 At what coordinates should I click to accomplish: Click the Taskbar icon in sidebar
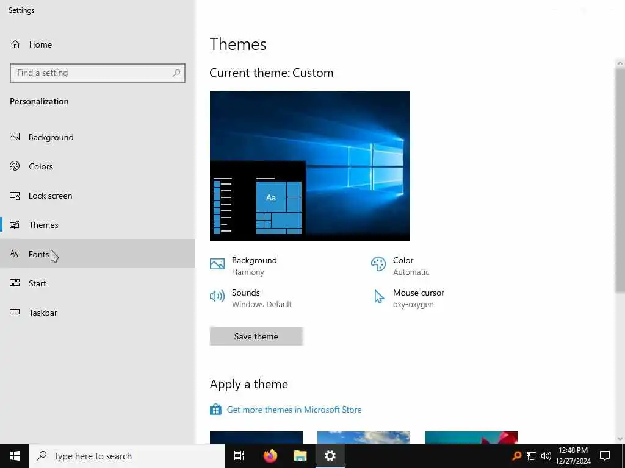coord(15,312)
